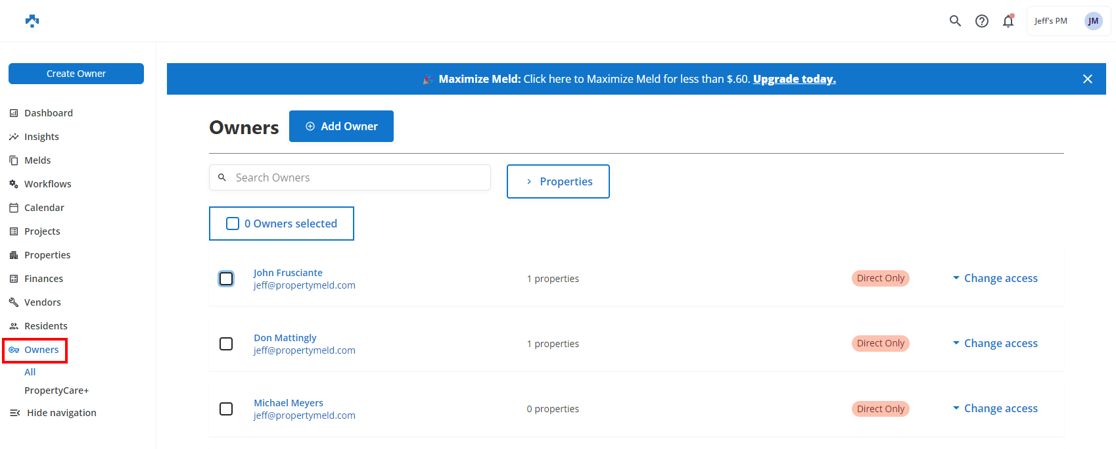Image resolution: width=1116 pixels, height=449 pixels.
Task: Open notifications bell icon
Action: [x=1008, y=21]
